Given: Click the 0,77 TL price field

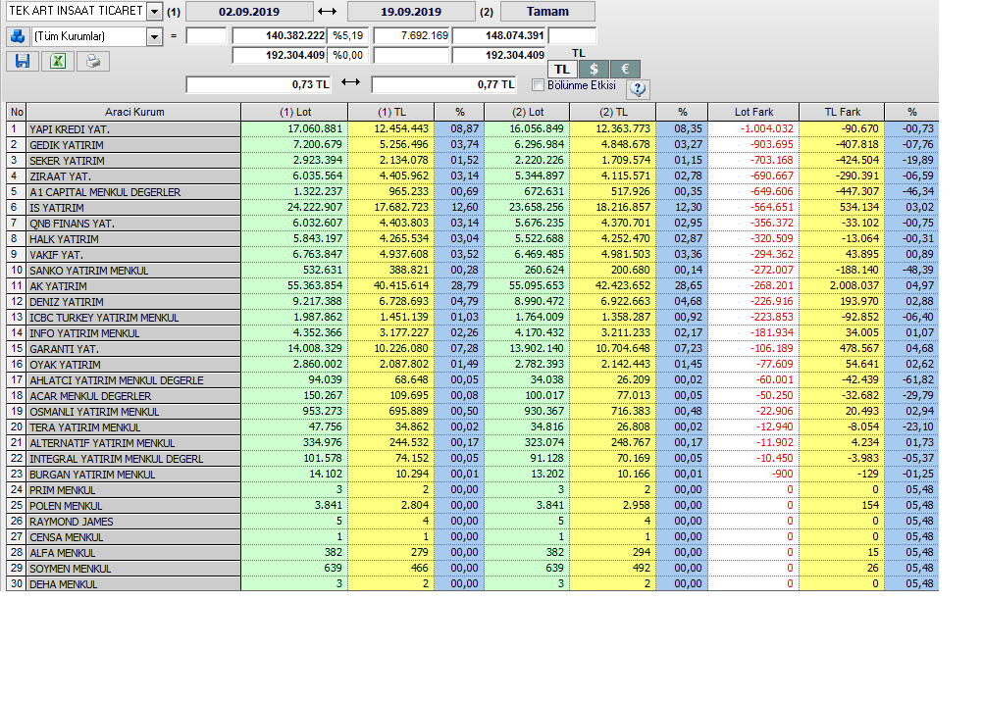Looking at the screenshot, I should [x=443, y=84].
